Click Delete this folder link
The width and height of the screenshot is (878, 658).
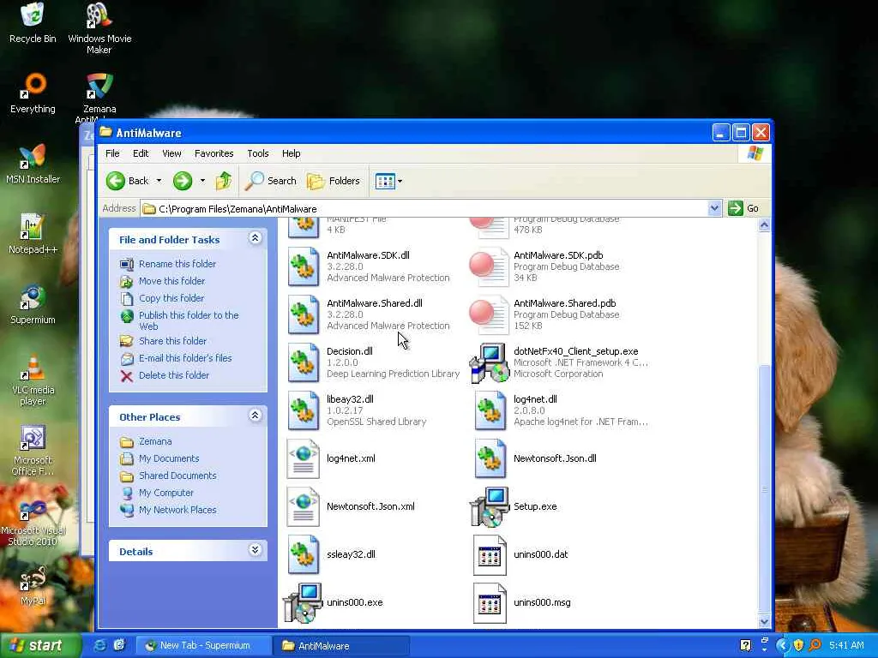pos(173,375)
